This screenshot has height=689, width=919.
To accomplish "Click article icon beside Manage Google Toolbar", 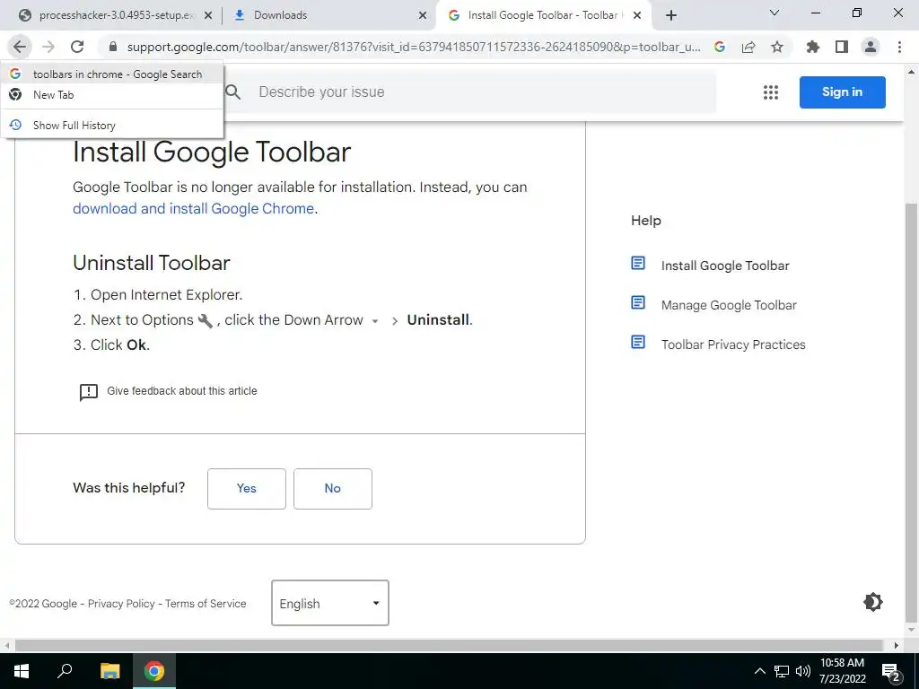I will click(x=638, y=303).
